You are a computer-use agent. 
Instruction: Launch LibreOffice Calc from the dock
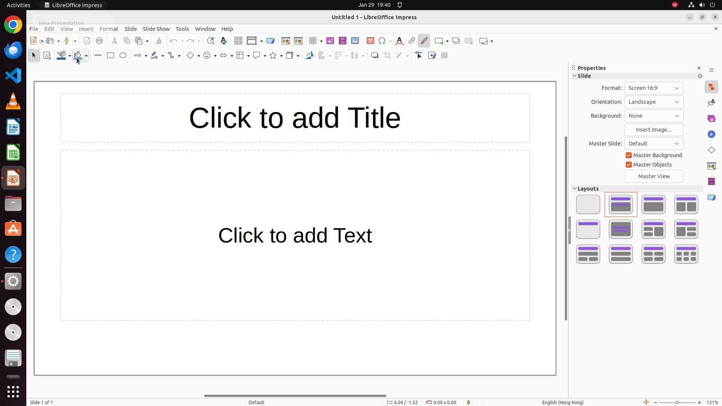click(x=13, y=153)
